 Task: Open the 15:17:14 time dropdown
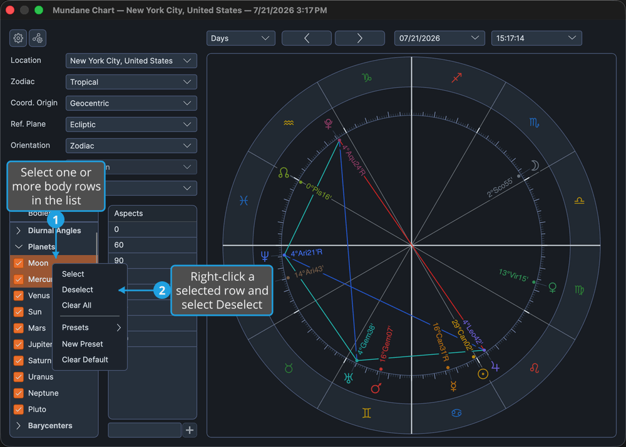536,38
